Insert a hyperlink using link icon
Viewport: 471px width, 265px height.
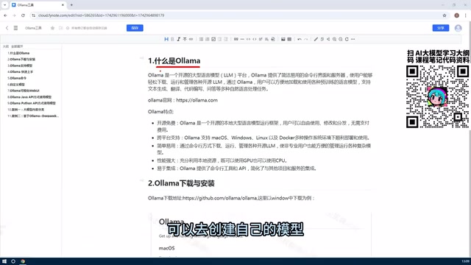point(191,39)
